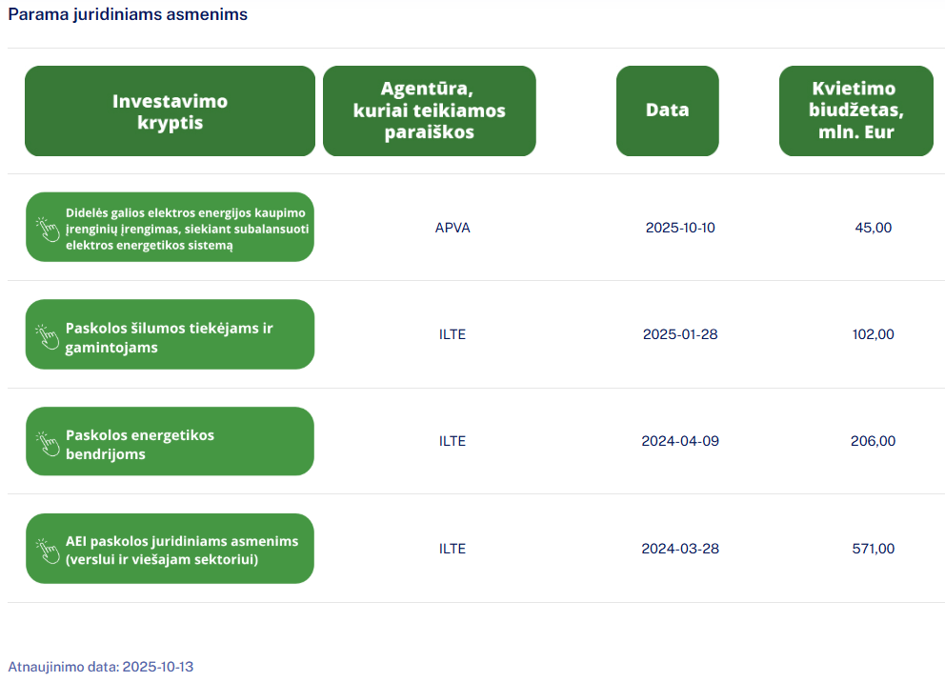
Task: Click the 'Investavimo kryptis' column header
Action: tap(170, 111)
